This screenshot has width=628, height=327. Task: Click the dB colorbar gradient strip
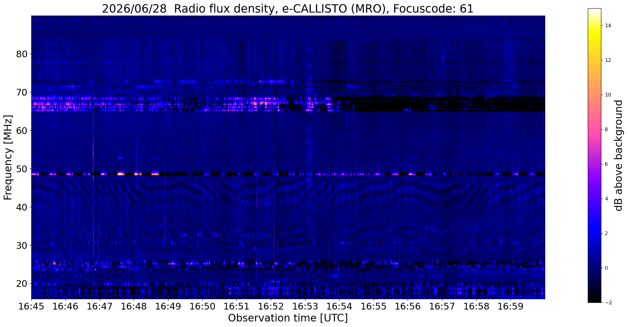(594, 155)
